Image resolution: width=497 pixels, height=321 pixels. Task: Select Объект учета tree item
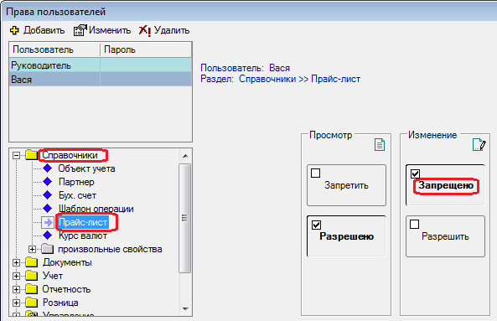tap(86, 168)
